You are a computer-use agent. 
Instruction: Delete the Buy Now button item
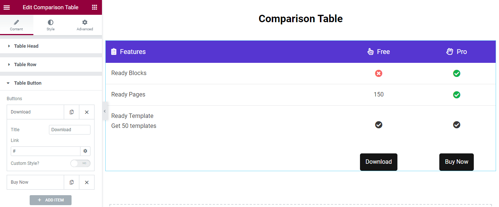click(x=87, y=182)
